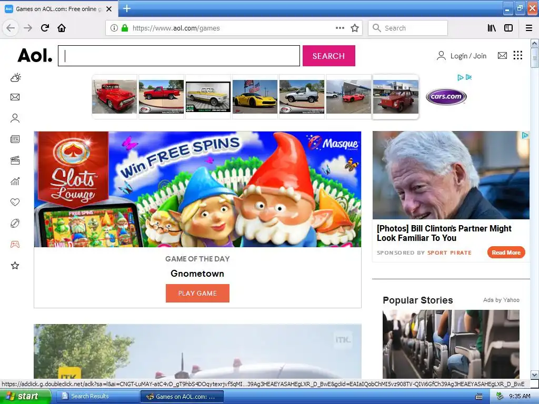
Task: Open the AOL mail envelope icon in header
Action: [x=502, y=55]
